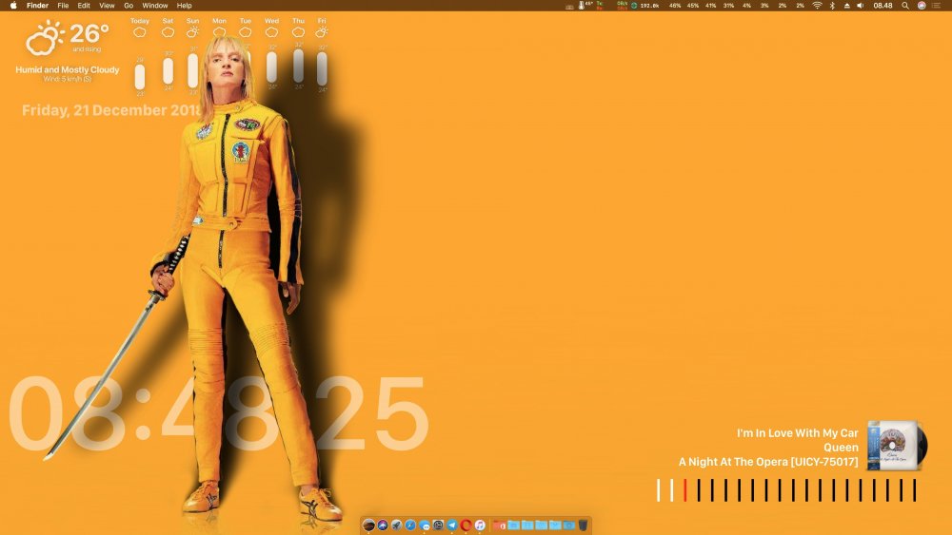Open Notification Center list icon
The image size is (952, 535).
(936, 6)
